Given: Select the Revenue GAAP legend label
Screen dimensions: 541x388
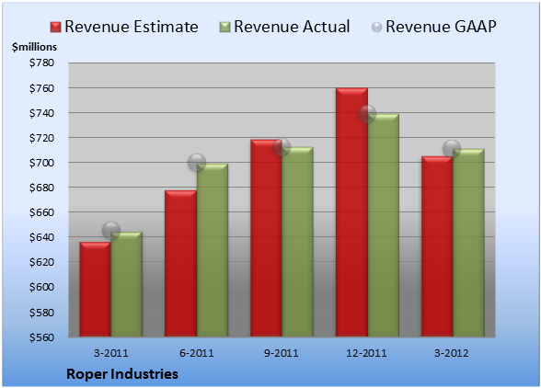Looking at the screenshot, I should [441, 27].
